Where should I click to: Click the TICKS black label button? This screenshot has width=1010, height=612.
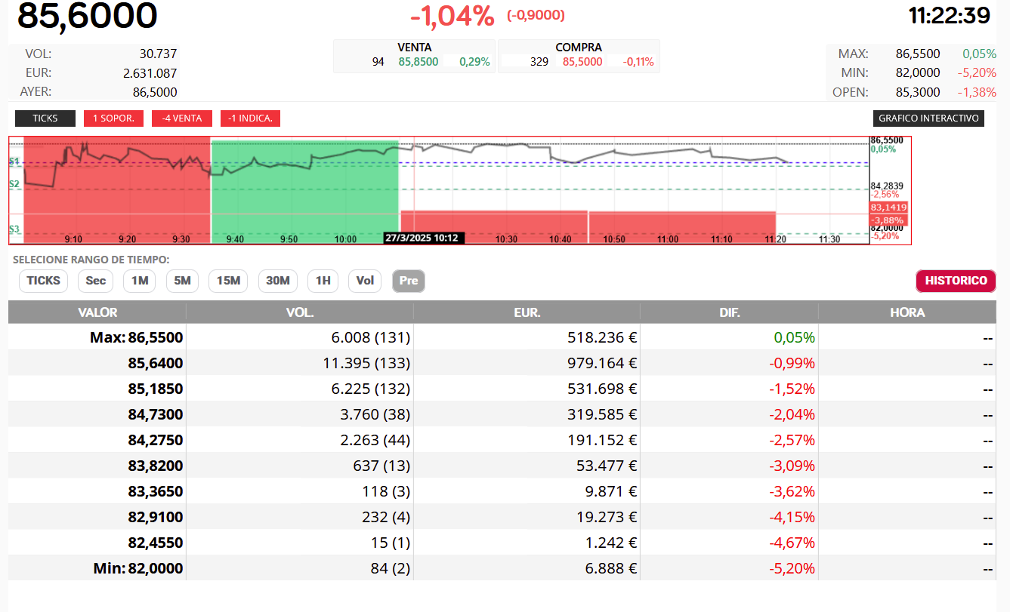tap(45, 118)
